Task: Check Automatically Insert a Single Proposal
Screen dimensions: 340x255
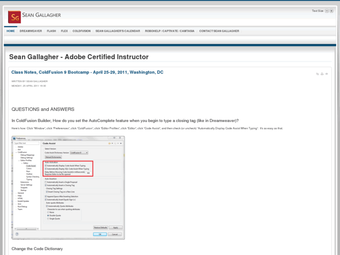Action: [46, 182]
